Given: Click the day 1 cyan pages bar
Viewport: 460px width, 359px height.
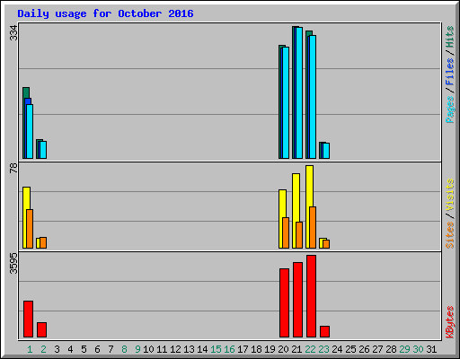Looking at the screenshot, I should [30, 131].
